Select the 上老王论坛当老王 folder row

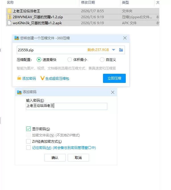[83, 11]
